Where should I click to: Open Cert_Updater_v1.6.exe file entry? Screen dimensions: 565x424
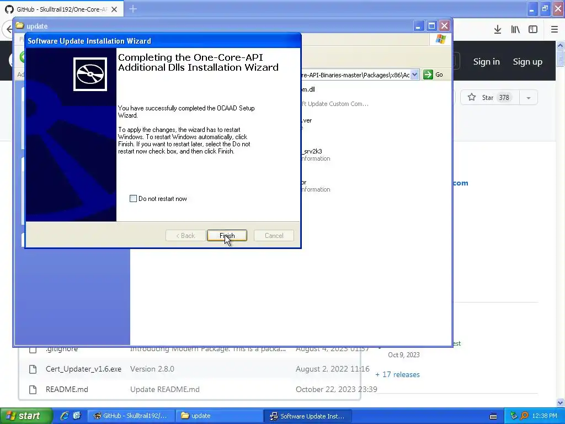pos(83,369)
